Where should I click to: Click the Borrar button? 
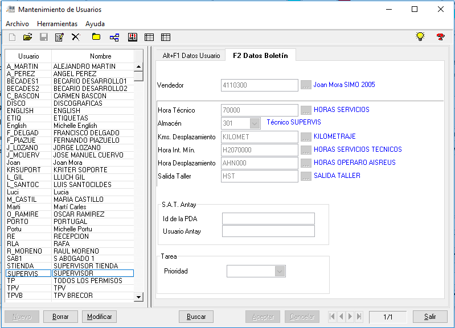[x=60, y=317]
